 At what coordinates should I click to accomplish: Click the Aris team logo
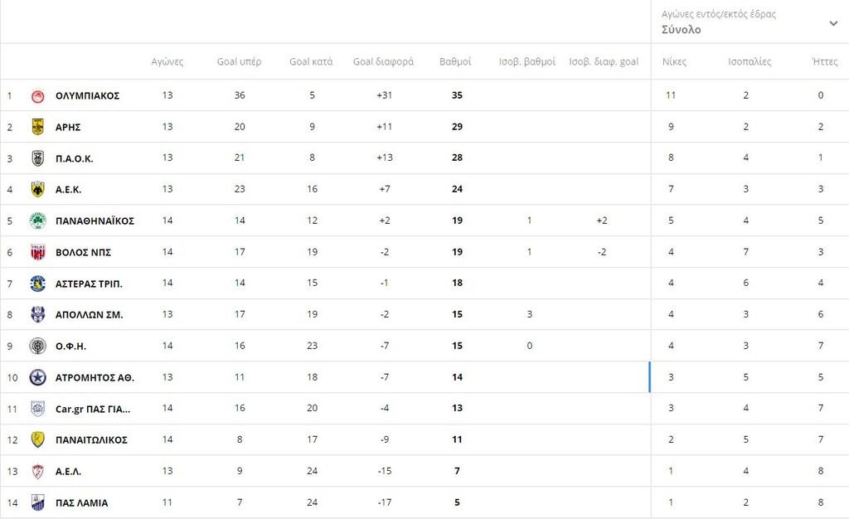point(37,127)
